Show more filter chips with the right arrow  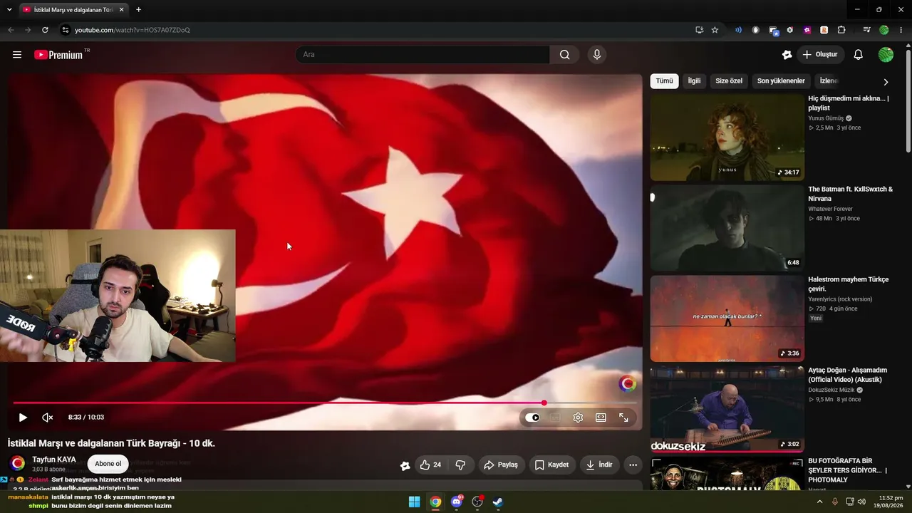click(x=886, y=82)
